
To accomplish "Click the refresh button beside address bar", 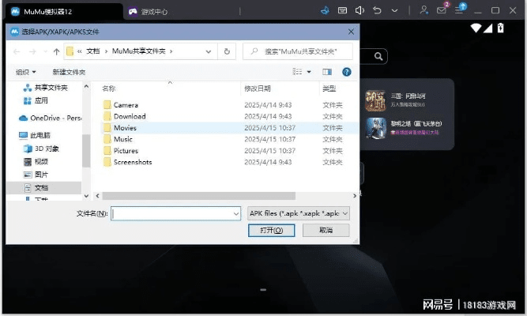I will tap(227, 51).
